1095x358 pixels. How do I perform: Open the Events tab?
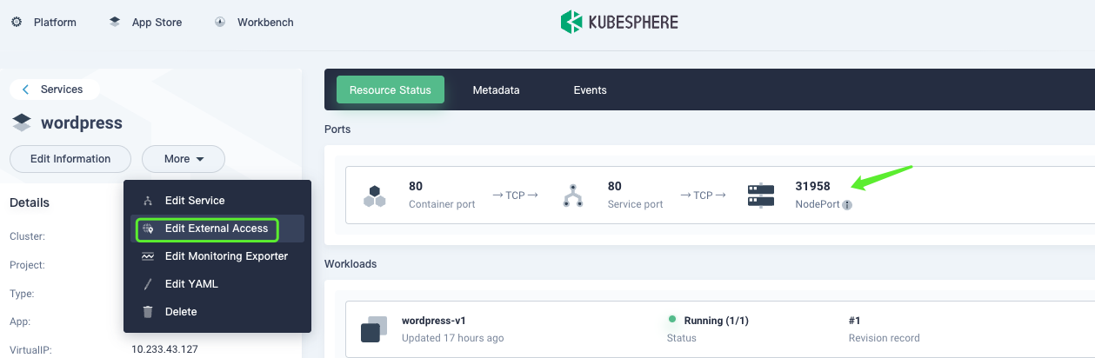click(x=590, y=90)
